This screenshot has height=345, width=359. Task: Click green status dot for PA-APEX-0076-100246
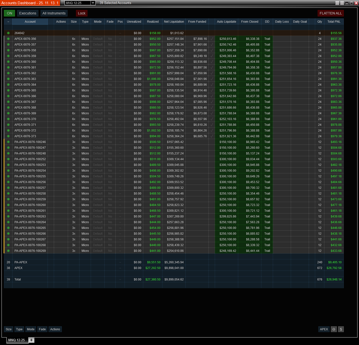coord(8,142)
